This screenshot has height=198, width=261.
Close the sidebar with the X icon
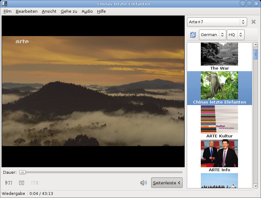click(254, 22)
